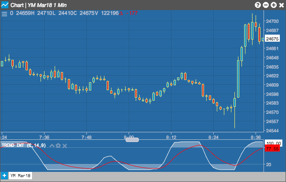The width and height of the screenshot is (286, 182).
Task: Click the TREND INT (C,14,9) study label
Action: coord(24,145)
